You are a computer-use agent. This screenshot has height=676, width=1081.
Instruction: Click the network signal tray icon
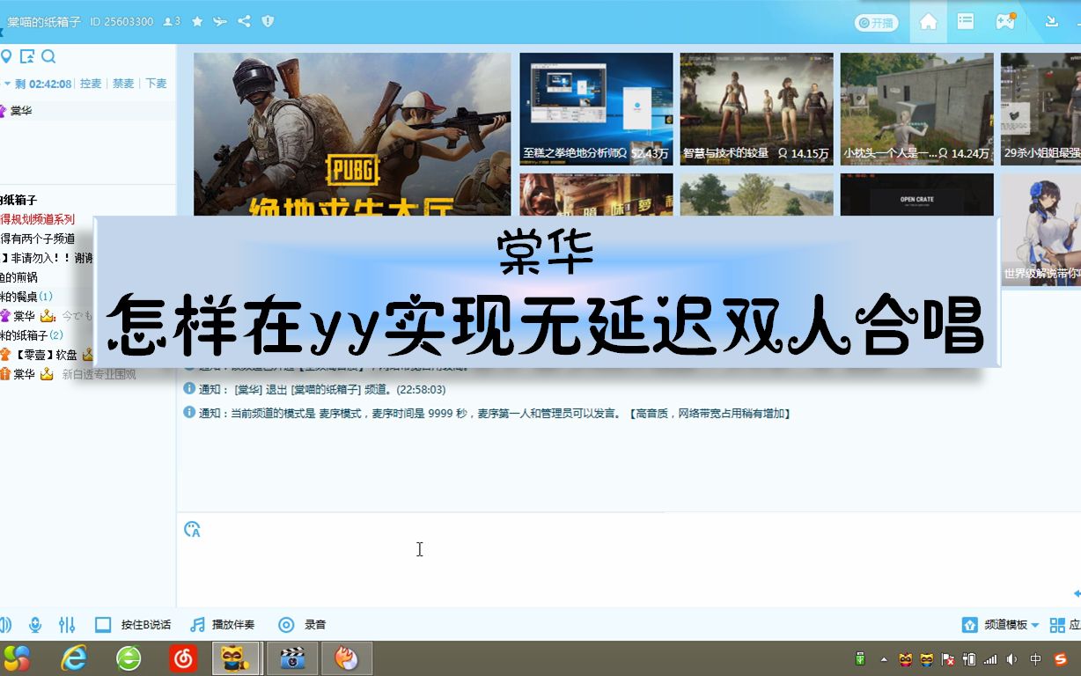(990, 659)
